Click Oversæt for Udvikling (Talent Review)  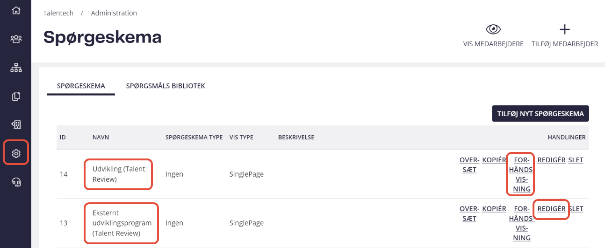pos(469,165)
